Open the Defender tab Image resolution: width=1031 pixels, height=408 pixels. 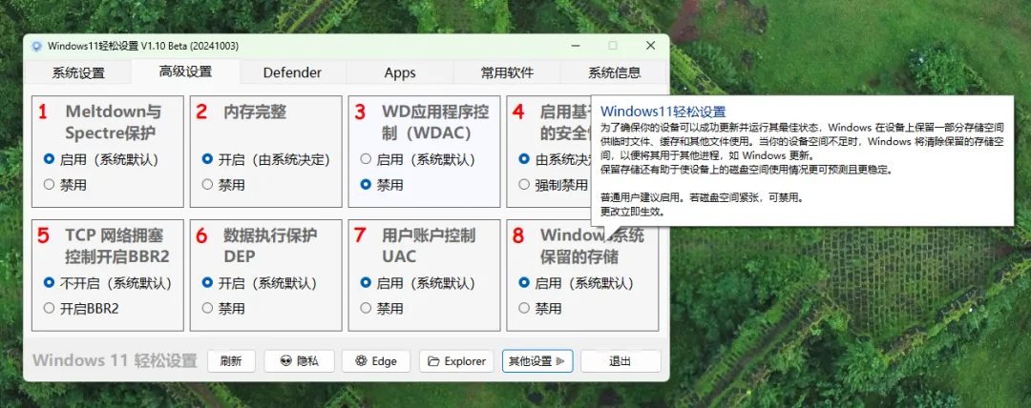(292, 72)
